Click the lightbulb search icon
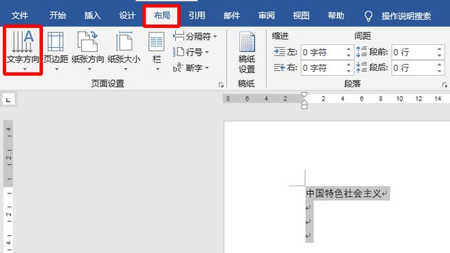 pyautogui.click(x=368, y=16)
